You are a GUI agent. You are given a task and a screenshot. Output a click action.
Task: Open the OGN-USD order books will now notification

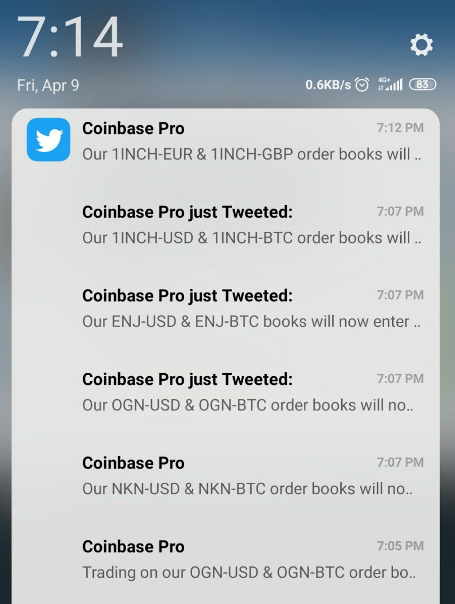226,392
